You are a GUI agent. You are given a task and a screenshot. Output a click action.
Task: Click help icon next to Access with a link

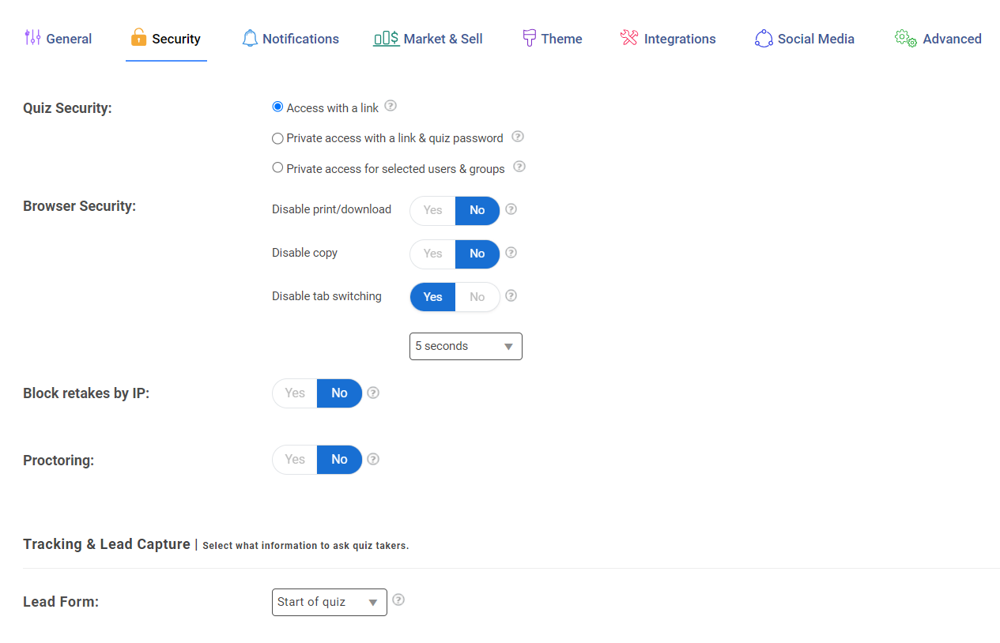point(391,106)
